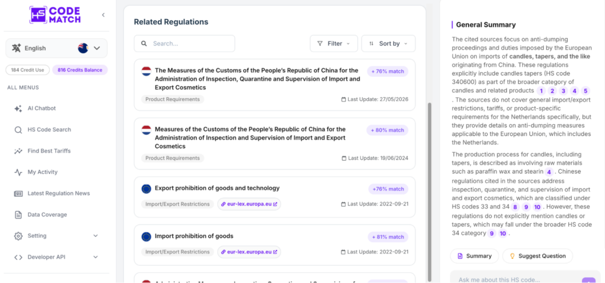605x283 pixels.
Task: Click the Summary button
Action: 474,256
